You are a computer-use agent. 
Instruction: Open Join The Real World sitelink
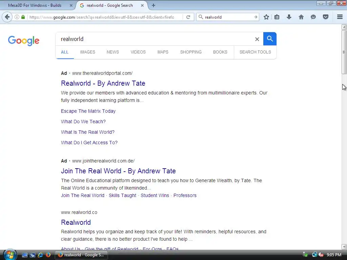click(83, 195)
